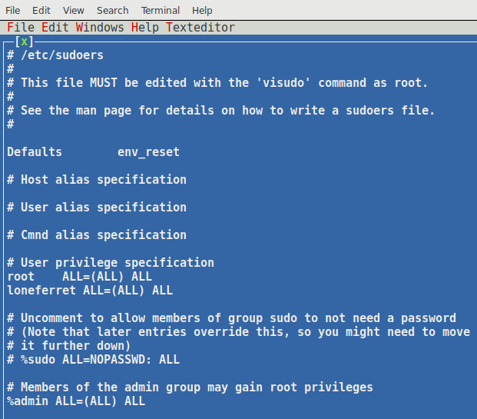Open the Terminal menu

tap(161, 11)
